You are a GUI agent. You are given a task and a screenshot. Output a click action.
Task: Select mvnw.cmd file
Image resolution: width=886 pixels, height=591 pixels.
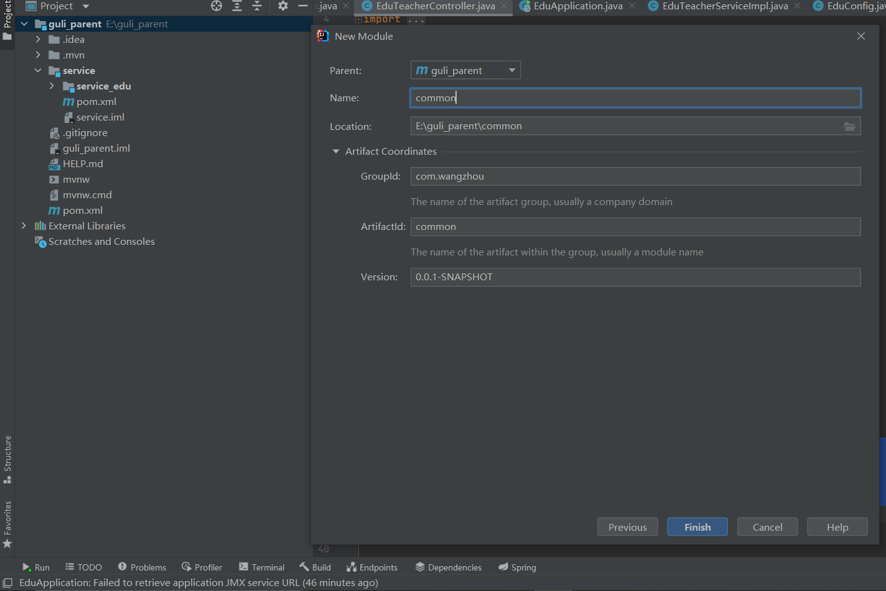pyautogui.click(x=80, y=195)
